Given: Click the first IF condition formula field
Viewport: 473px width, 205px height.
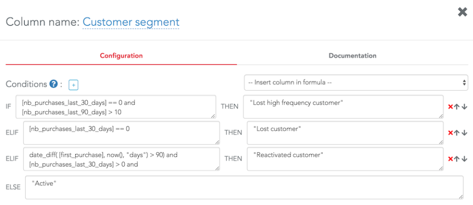Looking at the screenshot, I should pyautogui.click(x=116, y=107).
